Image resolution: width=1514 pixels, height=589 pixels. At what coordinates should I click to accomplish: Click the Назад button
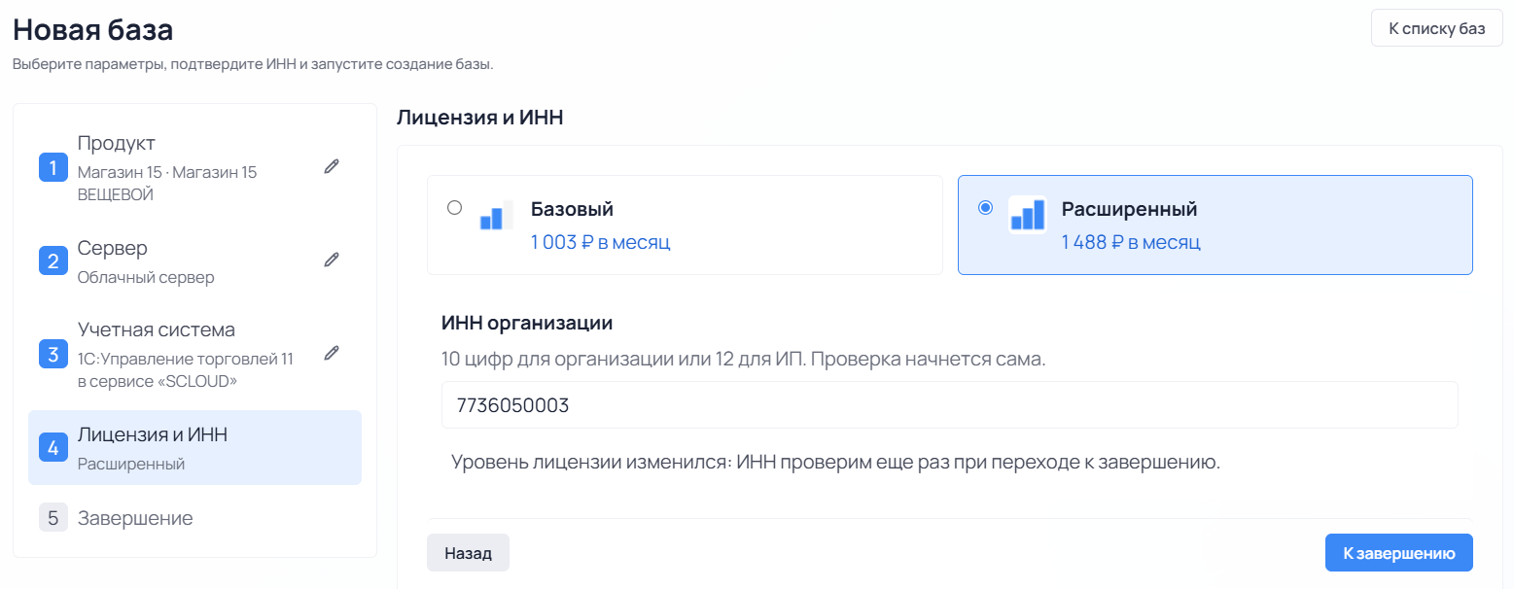(468, 553)
